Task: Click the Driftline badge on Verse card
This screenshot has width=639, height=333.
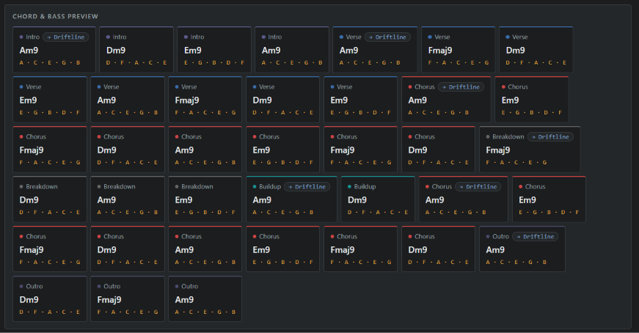Action: click(387, 37)
